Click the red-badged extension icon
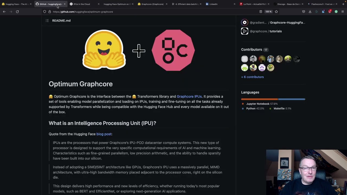 [330, 12]
